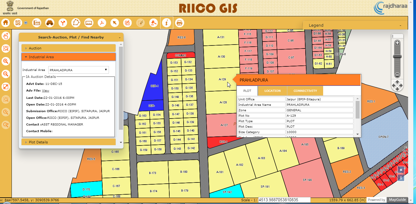Select plot A-183 on map
Image resolution: width=416 pixels, height=204 pixels.
coord(261,158)
